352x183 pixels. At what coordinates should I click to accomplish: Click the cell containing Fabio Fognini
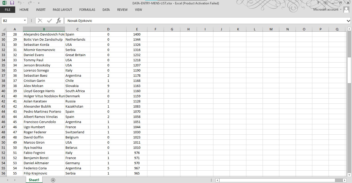[x=44, y=153]
